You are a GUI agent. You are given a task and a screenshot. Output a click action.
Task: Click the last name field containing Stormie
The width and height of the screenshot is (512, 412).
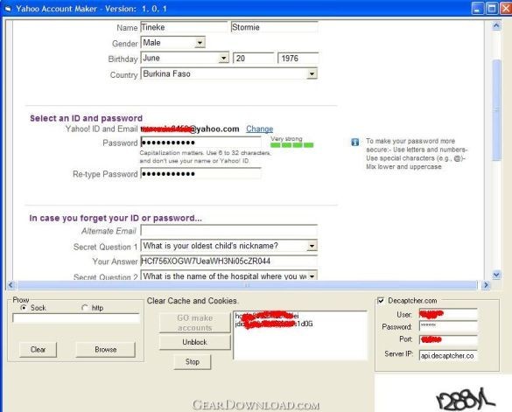[274, 27]
